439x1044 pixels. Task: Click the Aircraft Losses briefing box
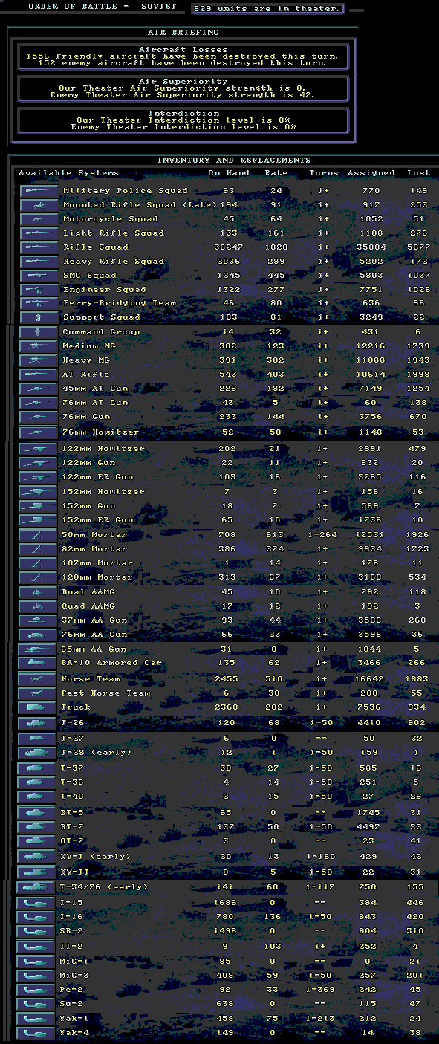[183, 56]
